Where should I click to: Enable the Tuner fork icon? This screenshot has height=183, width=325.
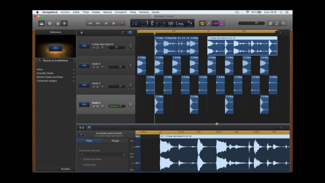(209, 23)
